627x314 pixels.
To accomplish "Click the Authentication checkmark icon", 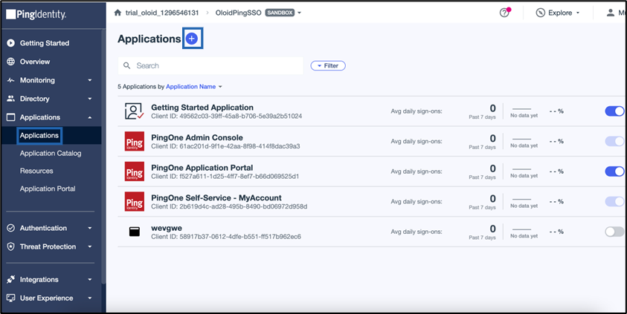I will pos(11,228).
